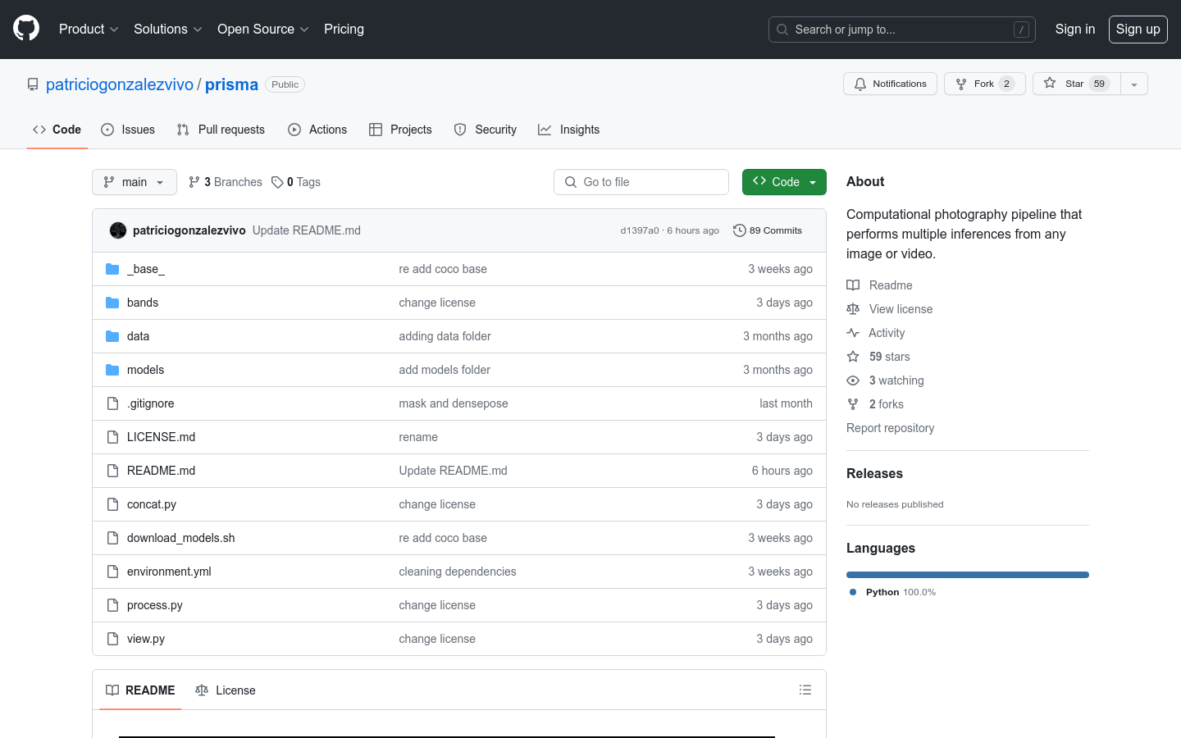Click the repository book icon beside patriciogonzalezvivo

pos(33,84)
